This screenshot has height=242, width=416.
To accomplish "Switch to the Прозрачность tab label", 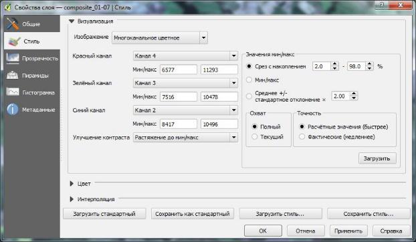I will pyautogui.click(x=40, y=59).
